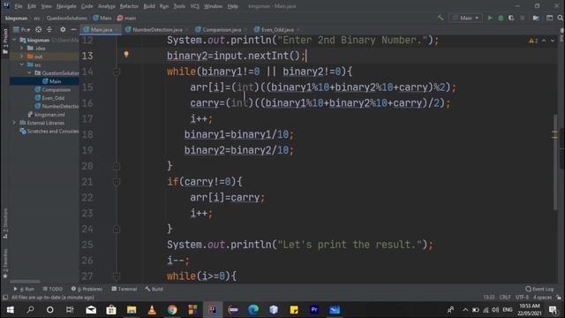Open the Problems tool window button
The height and width of the screenshot is (318, 565).
click(87, 289)
